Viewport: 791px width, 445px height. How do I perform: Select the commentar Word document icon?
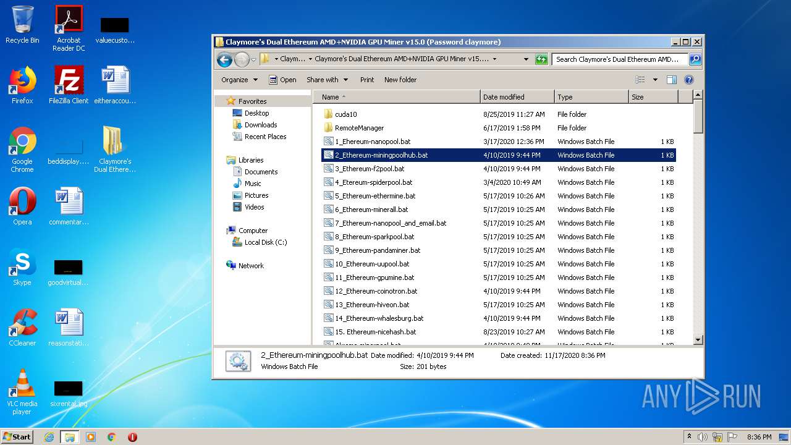click(69, 206)
